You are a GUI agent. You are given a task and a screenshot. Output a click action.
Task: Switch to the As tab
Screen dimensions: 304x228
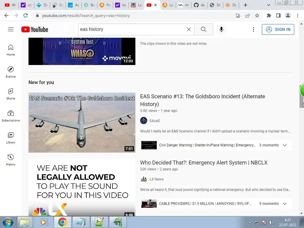tap(73, 5)
